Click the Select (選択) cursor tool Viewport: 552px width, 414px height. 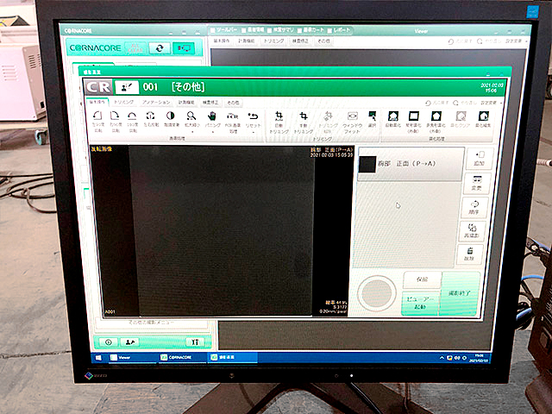coord(372,119)
